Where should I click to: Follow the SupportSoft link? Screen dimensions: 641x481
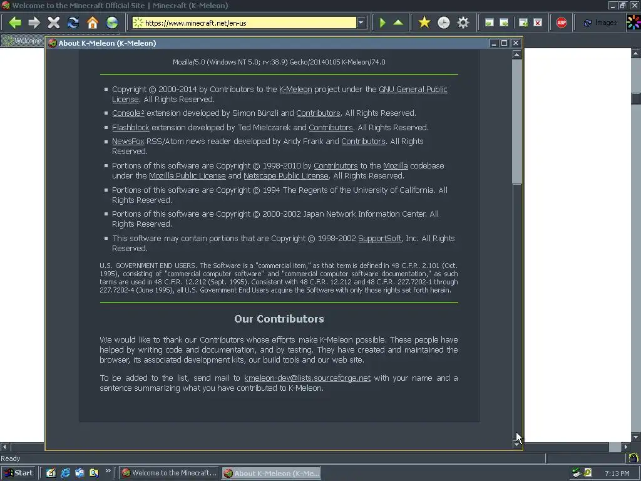click(x=380, y=238)
